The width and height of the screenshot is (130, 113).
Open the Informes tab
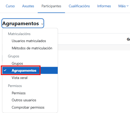point(104,6)
